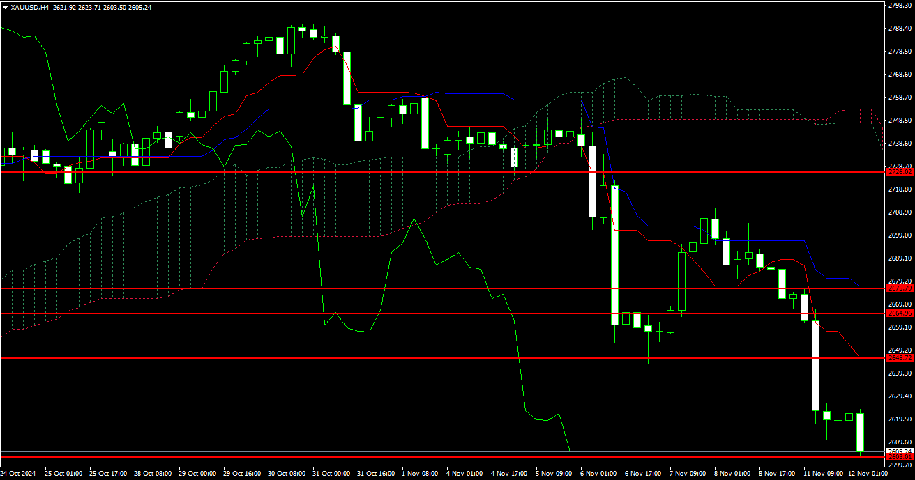
Task: Click the 2798.30 price scale label
Action: point(900,6)
